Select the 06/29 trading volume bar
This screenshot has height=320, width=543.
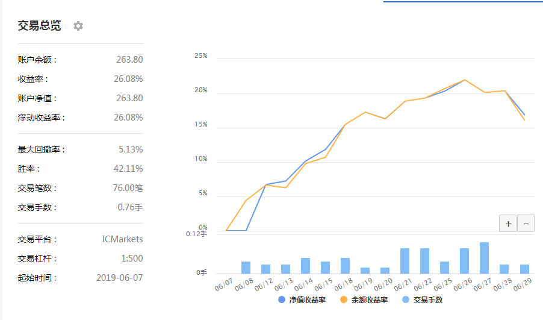click(x=524, y=269)
